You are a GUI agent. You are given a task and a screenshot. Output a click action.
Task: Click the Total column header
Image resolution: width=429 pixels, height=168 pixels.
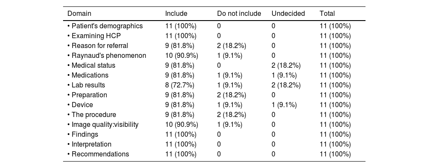(x=327, y=14)
